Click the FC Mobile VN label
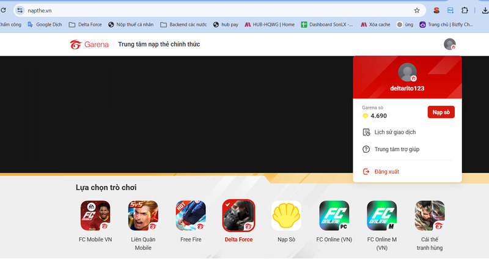This screenshot has width=489, height=261. [x=95, y=240]
